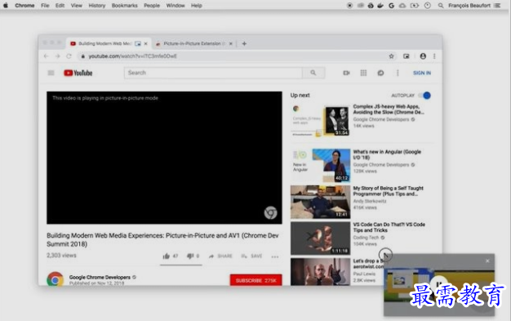Click the clock menu bar icon
This screenshot has height=321, width=511.
[x=428, y=6]
